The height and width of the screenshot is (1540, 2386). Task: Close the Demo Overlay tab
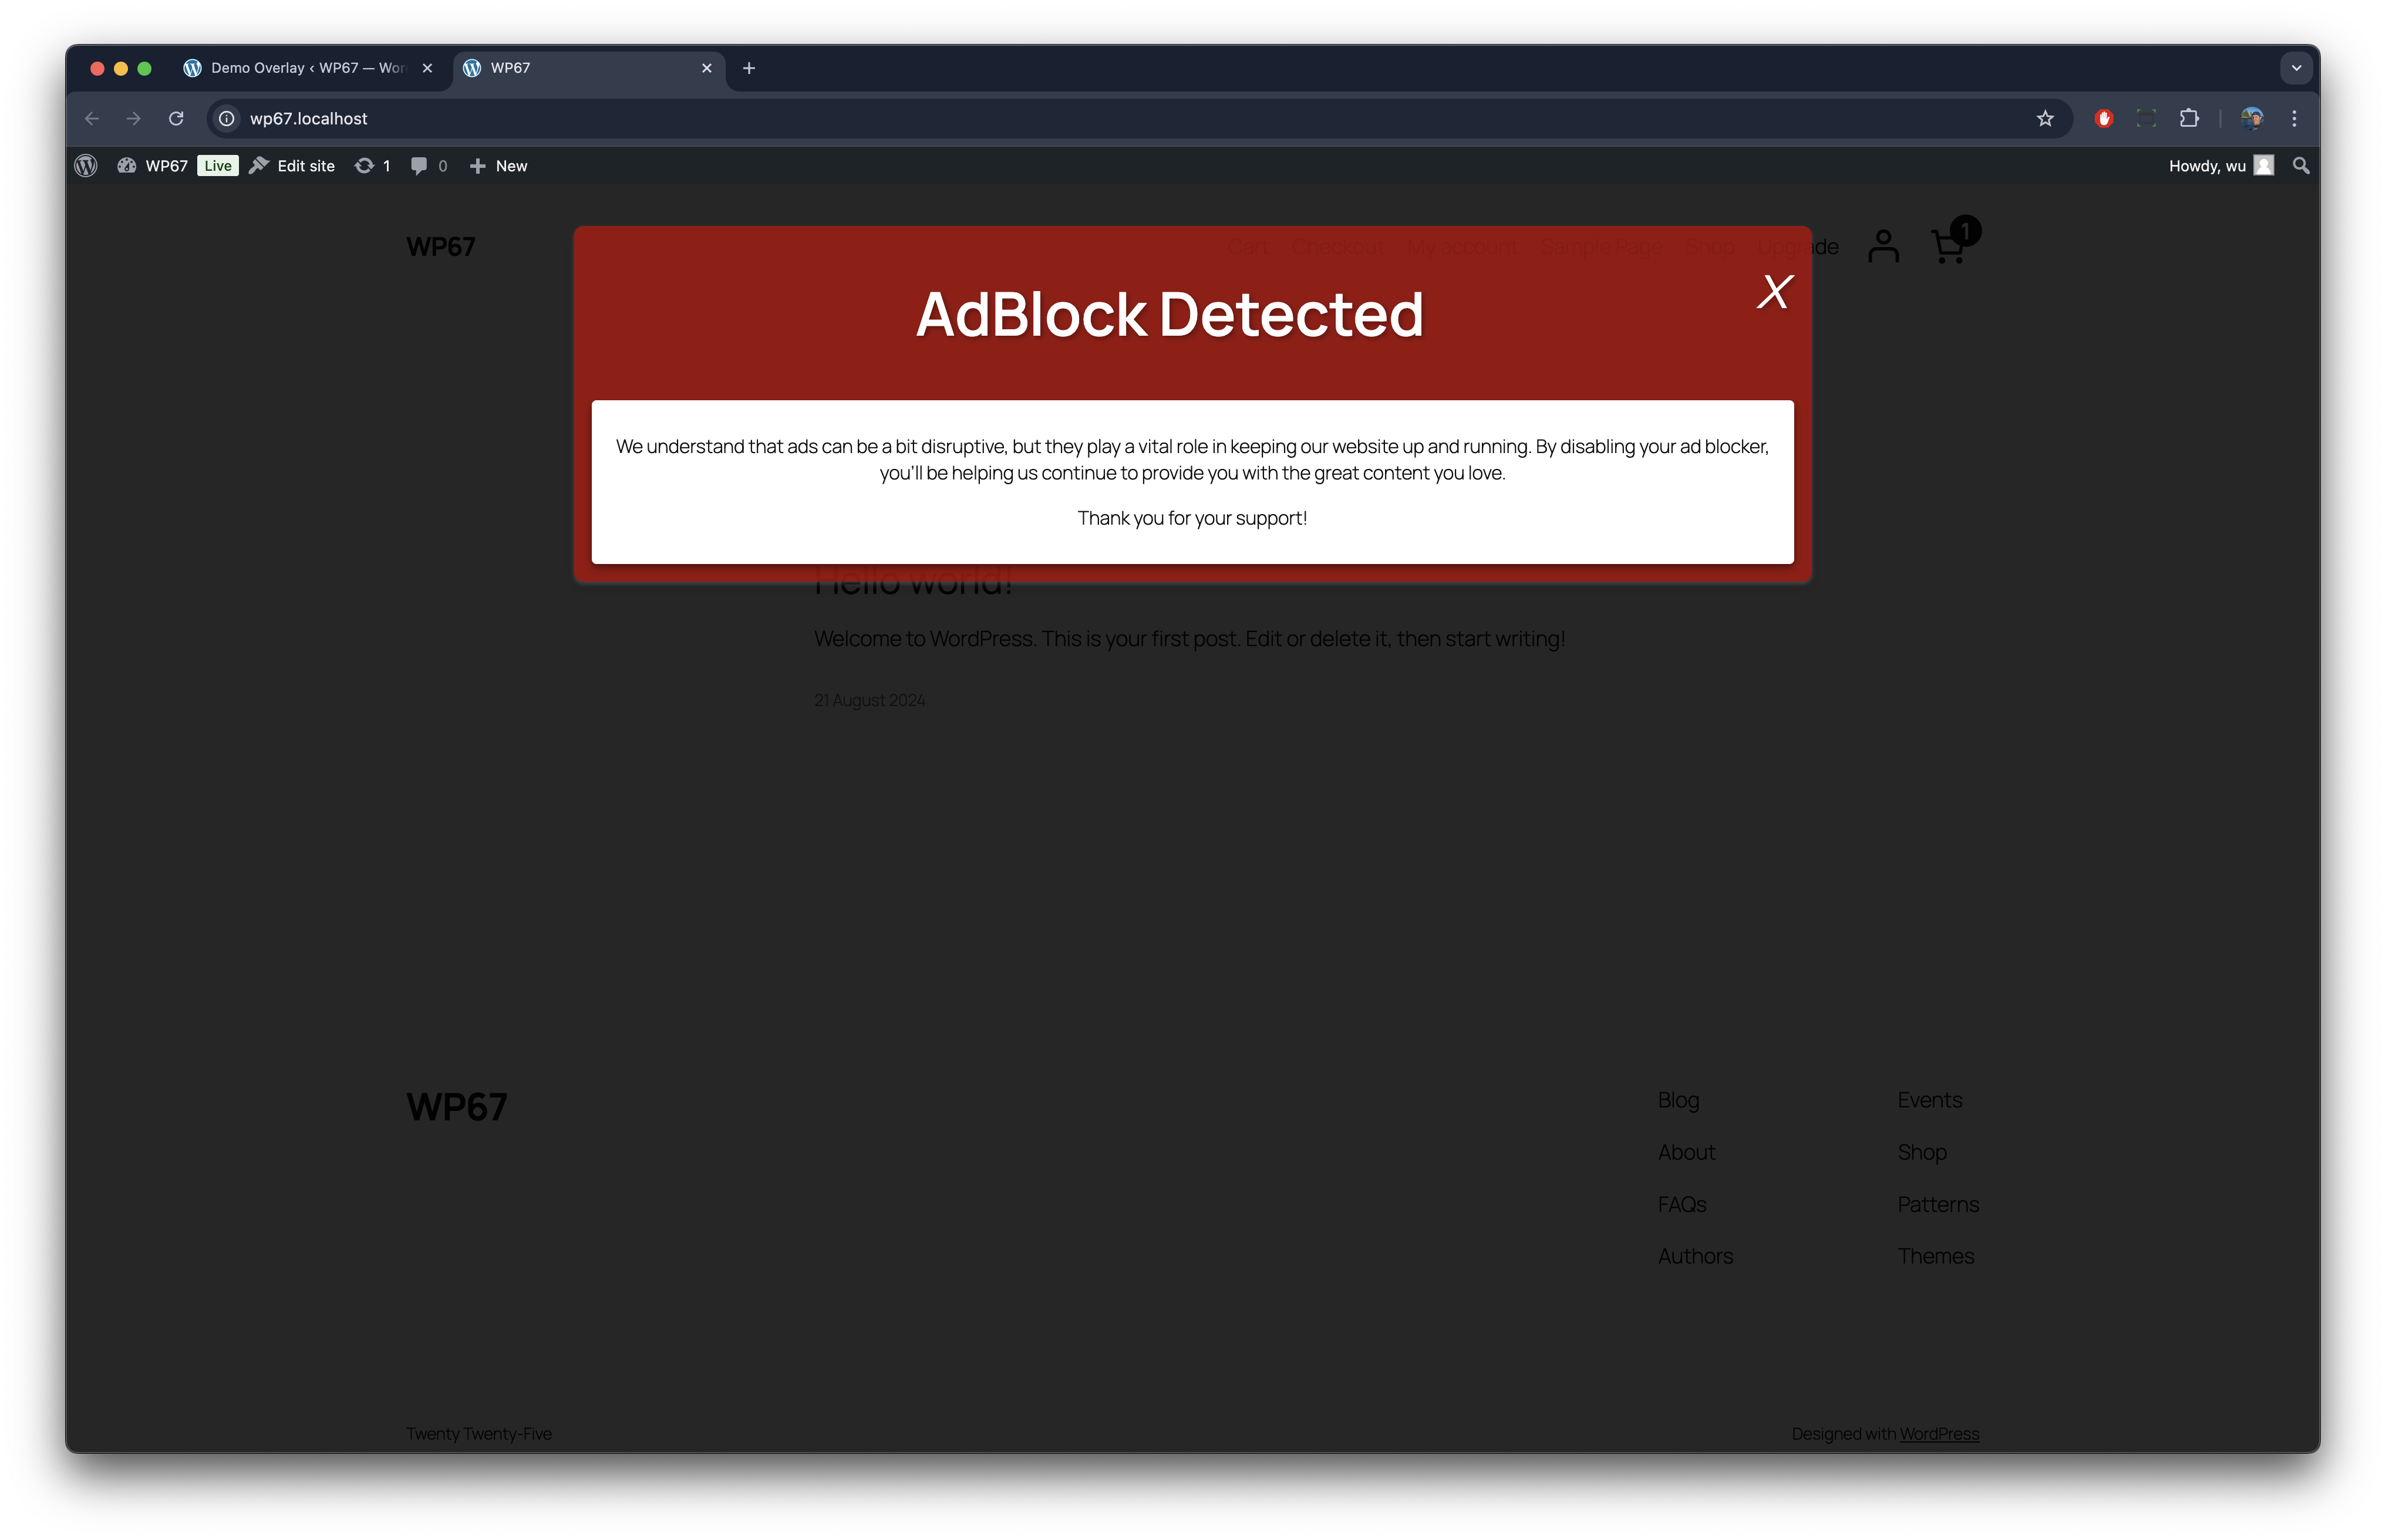point(427,68)
